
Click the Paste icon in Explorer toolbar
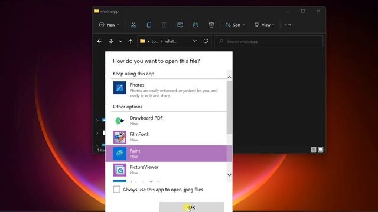164,25
